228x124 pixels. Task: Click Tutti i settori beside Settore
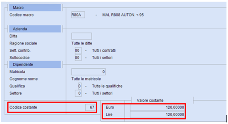coord(102,93)
